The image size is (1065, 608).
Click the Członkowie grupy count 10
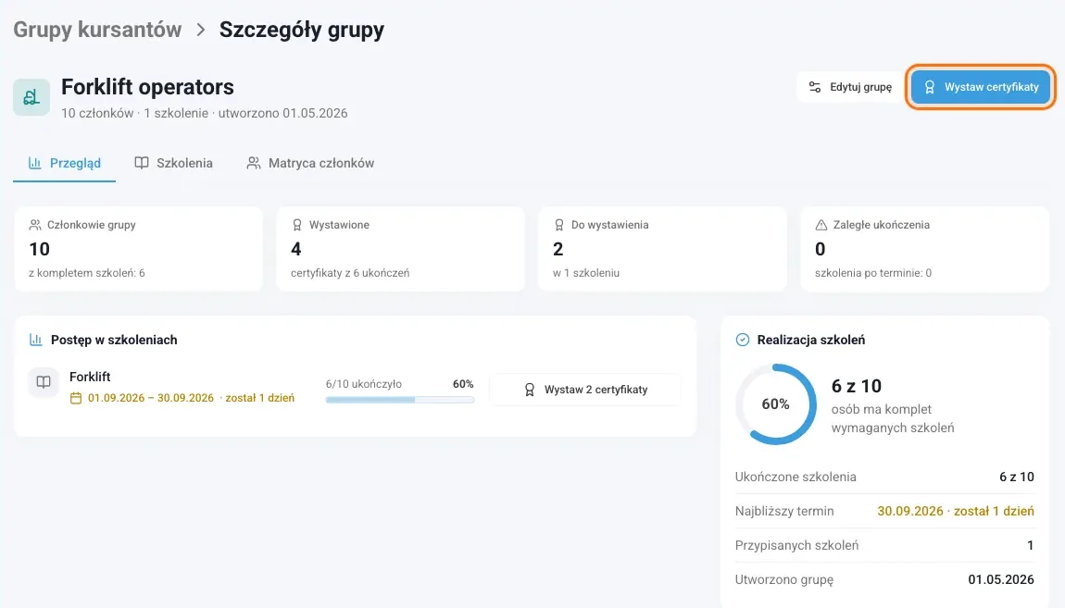(x=40, y=249)
